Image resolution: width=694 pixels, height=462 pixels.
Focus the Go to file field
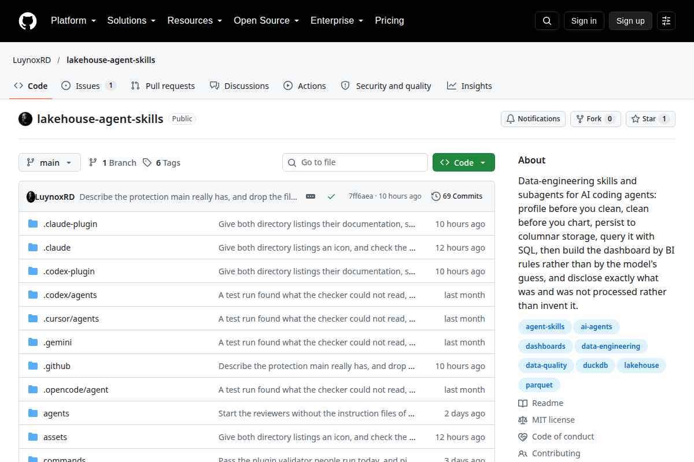coord(355,163)
